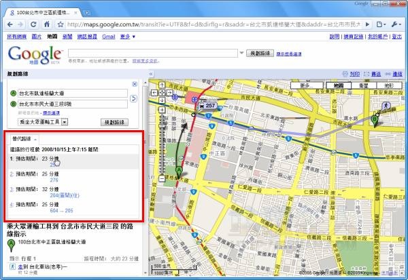Collapse the left panel with the « icon
408x280 pixels.
coord(151,74)
